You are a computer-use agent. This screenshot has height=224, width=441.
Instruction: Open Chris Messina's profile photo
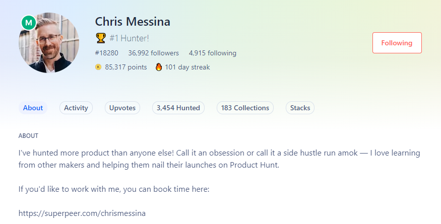[x=49, y=44]
